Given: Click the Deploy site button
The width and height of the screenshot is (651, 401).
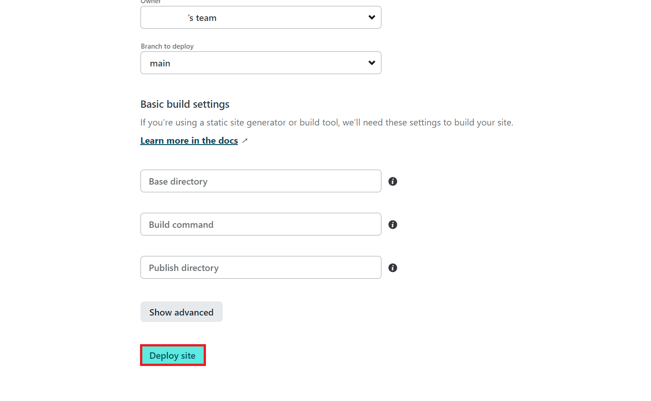Looking at the screenshot, I should (173, 355).
